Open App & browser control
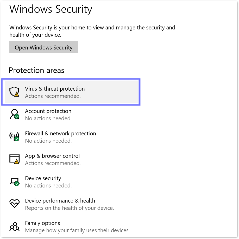 coord(52,156)
